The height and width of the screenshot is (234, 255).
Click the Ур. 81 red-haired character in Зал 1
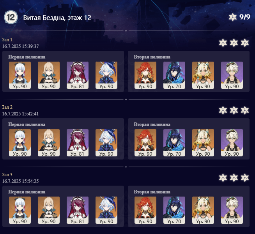coord(78,75)
